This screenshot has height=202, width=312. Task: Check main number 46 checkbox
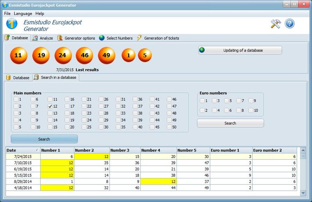click(169, 99)
